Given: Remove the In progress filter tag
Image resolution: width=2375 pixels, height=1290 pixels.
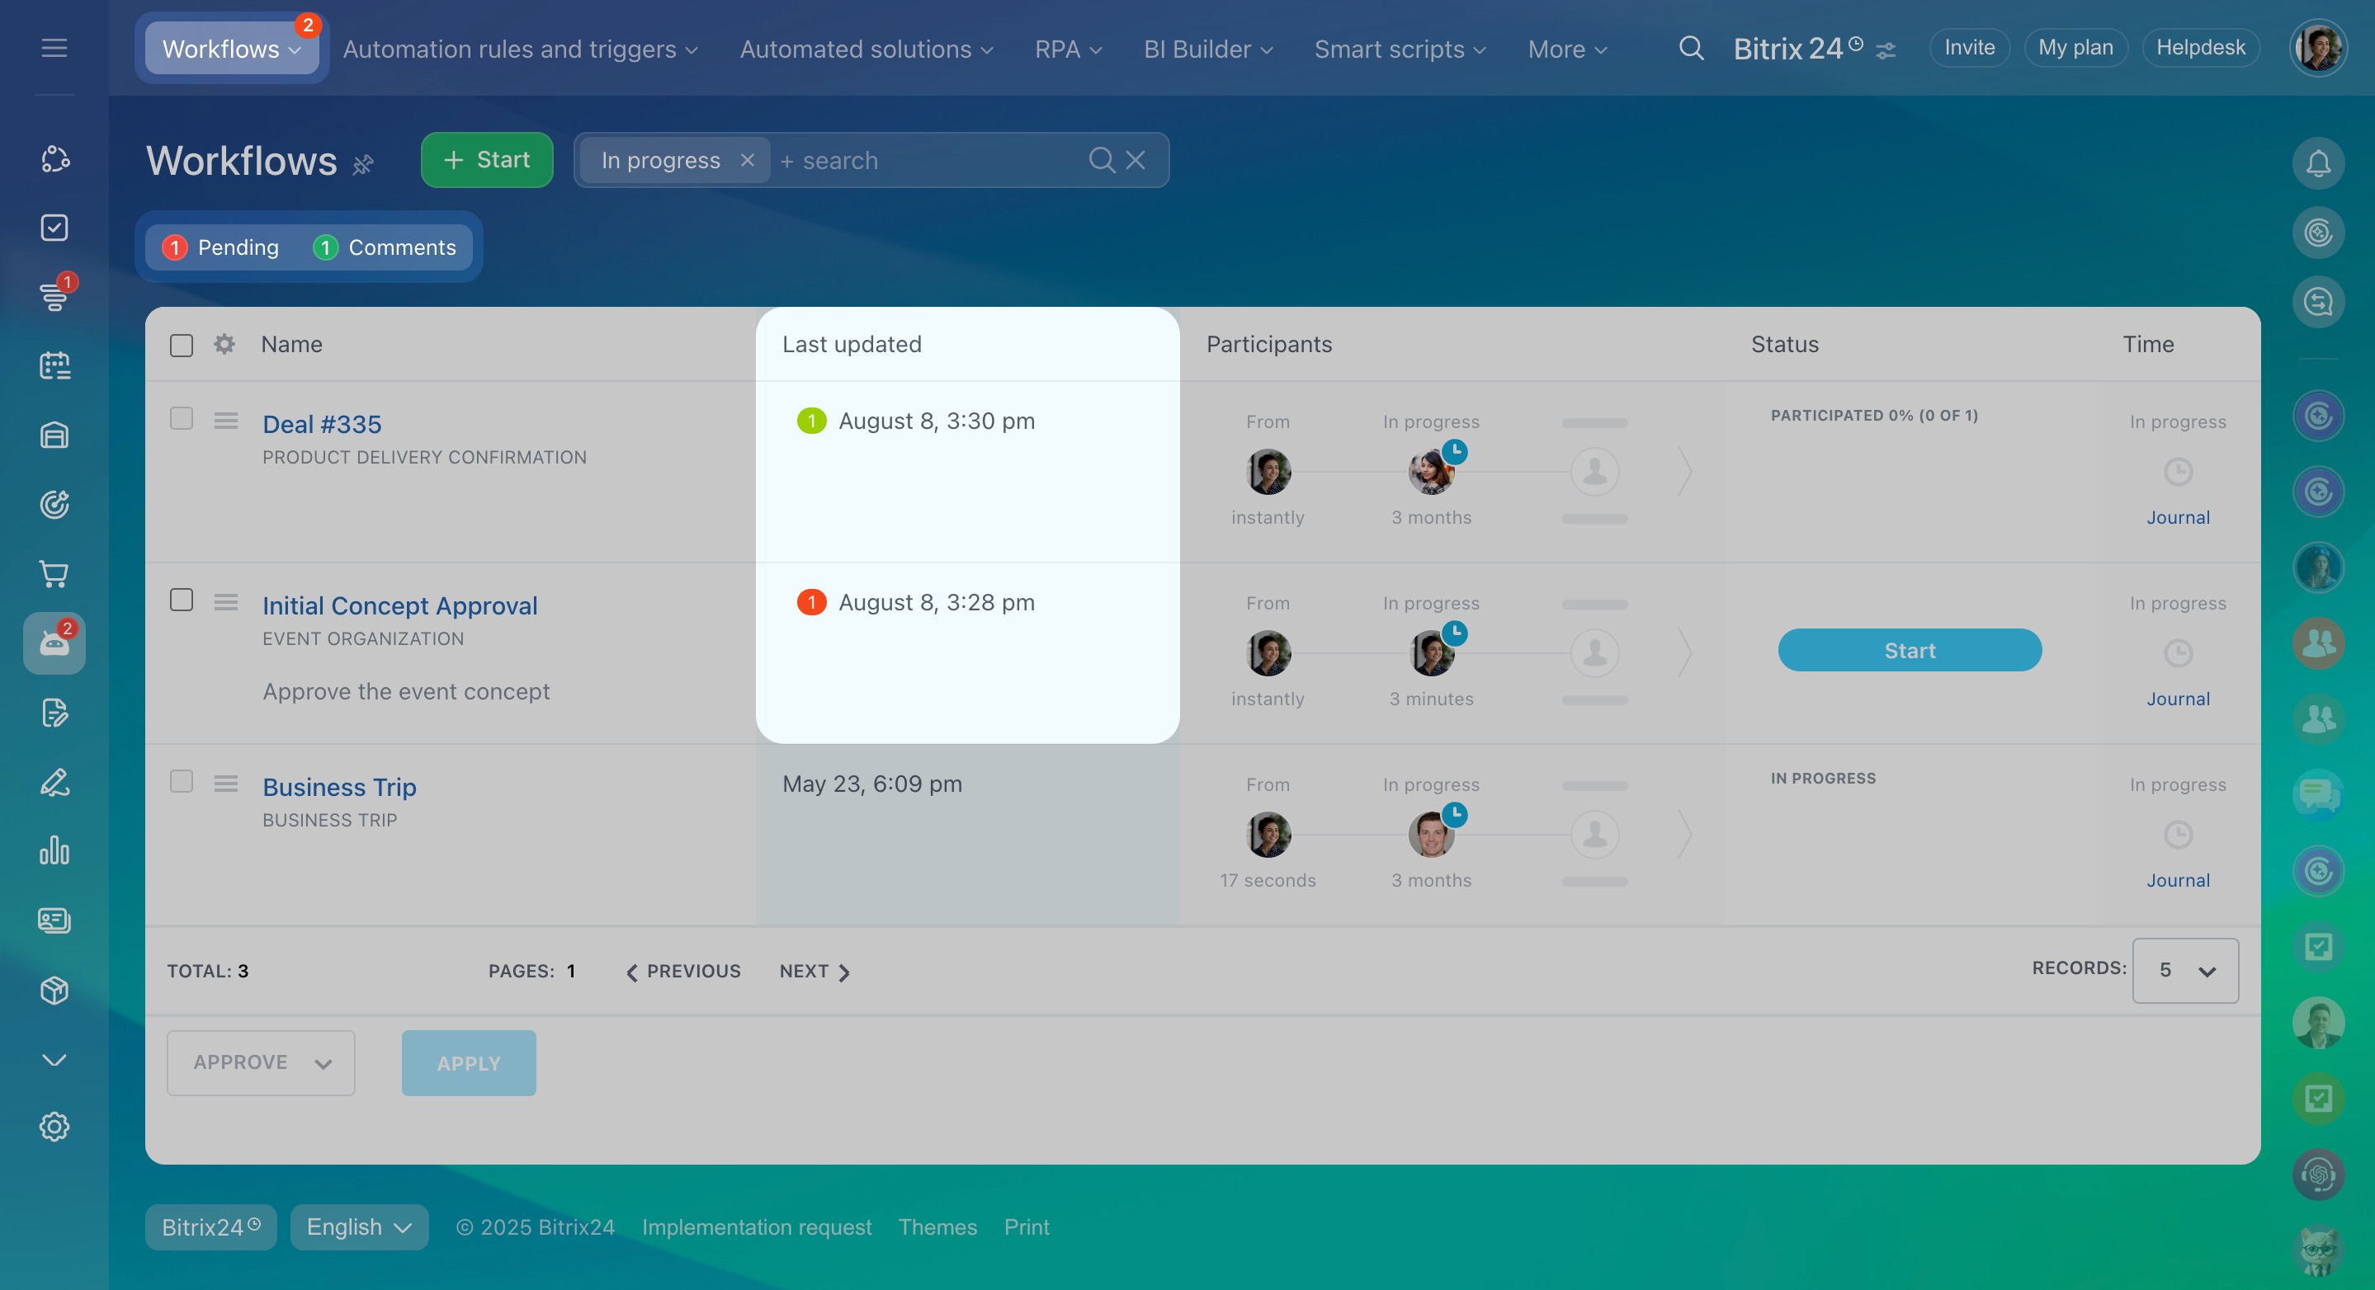Looking at the screenshot, I should [747, 160].
